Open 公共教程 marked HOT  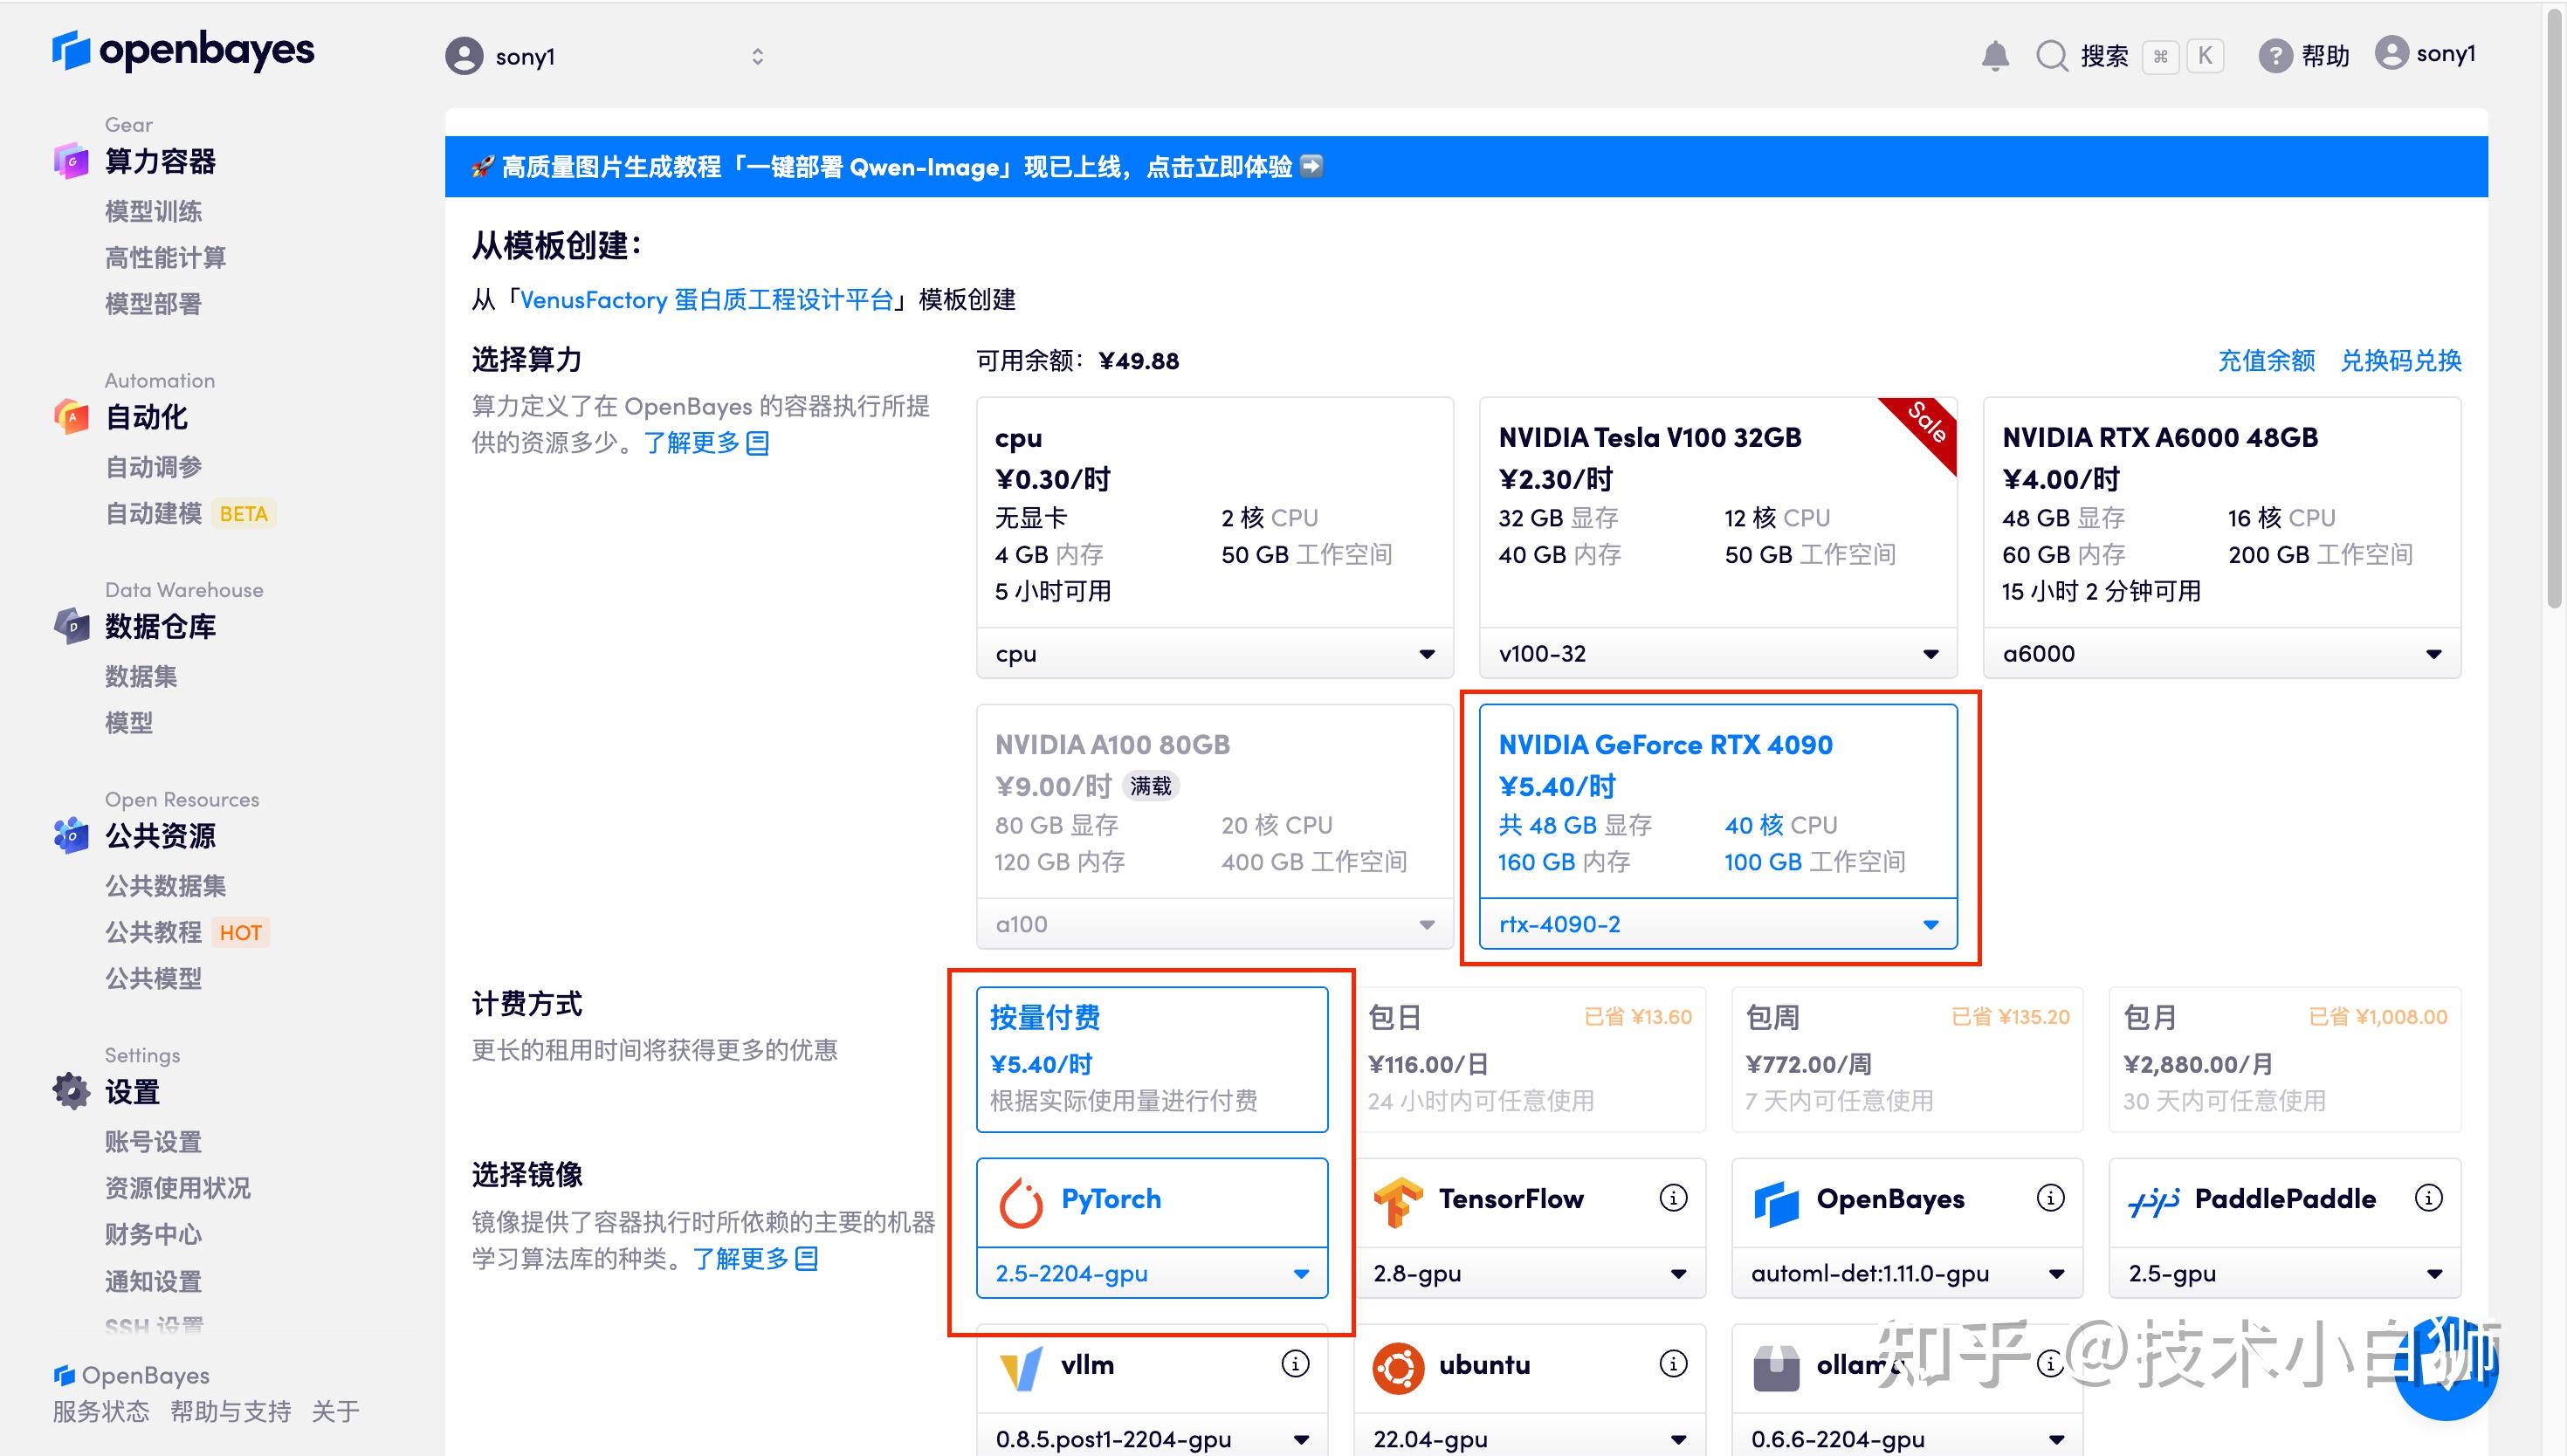pos(155,932)
